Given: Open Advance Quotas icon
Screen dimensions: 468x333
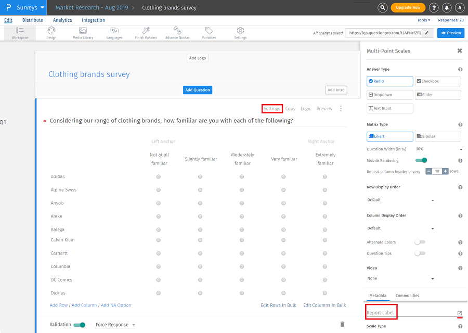Looking at the screenshot, I should click(x=177, y=33).
